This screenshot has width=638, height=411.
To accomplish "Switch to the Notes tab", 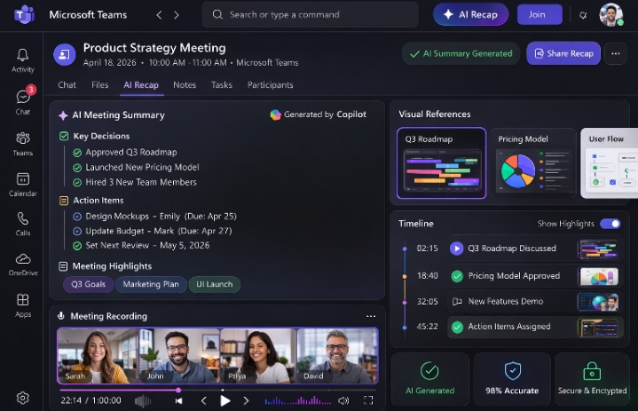I will click(185, 85).
